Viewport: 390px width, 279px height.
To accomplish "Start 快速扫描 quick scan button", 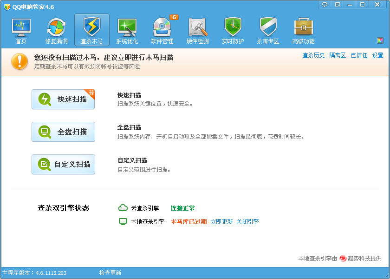I will point(63,99).
